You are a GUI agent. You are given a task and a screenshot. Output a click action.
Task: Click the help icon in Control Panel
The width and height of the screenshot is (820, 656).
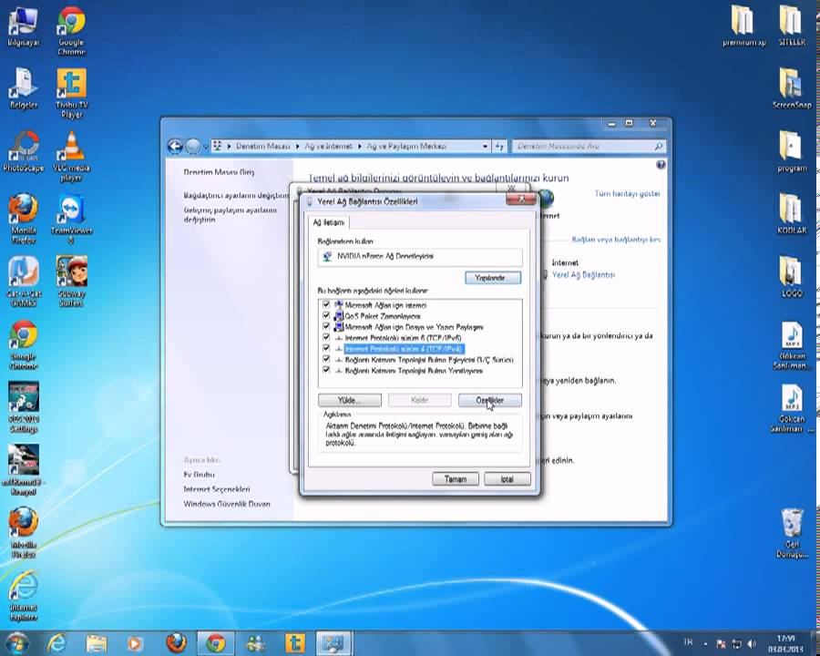click(x=661, y=165)
